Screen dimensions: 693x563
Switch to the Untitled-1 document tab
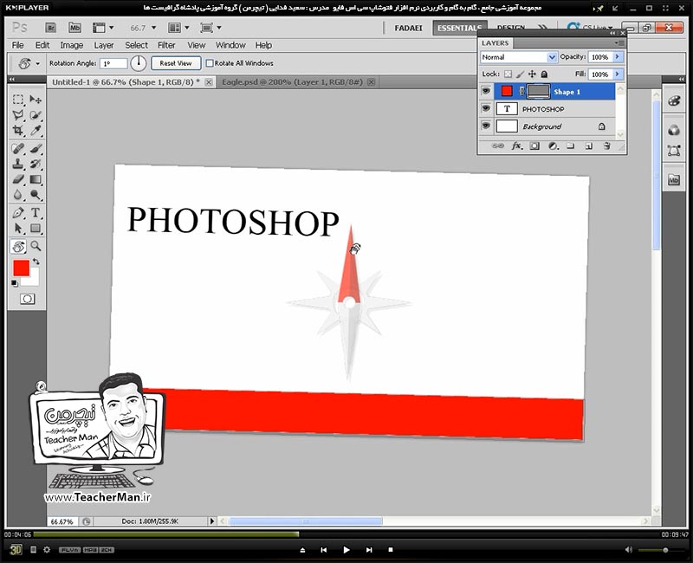point(126,81)
